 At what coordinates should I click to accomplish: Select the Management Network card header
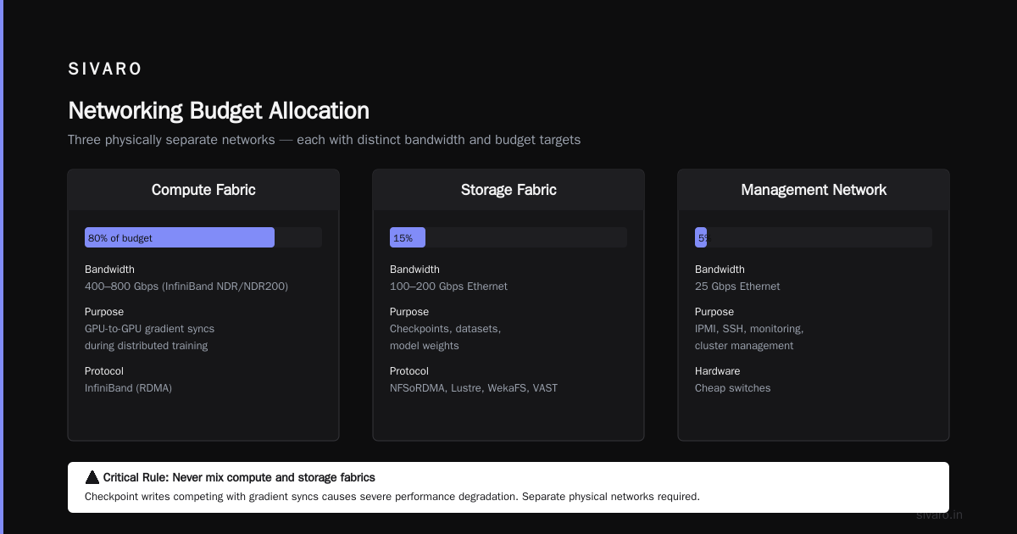pyautogui.click(x=814, y=190)
